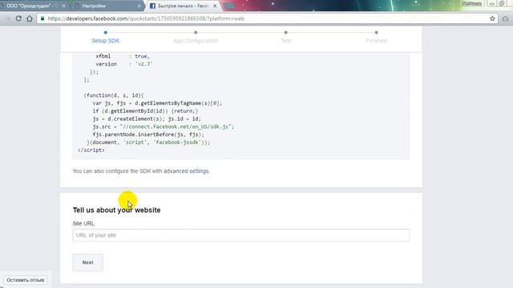513x288 pixels.
Task: Go to the Setup SDK step
Action: click(x=105, y=41)
